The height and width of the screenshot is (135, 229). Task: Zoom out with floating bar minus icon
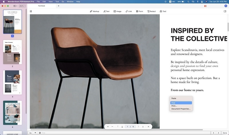point(112,126)
